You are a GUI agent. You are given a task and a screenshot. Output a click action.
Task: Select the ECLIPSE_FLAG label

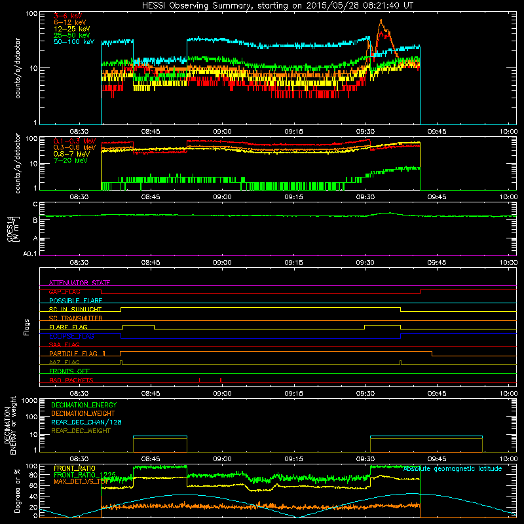click(x=71, y=336)
